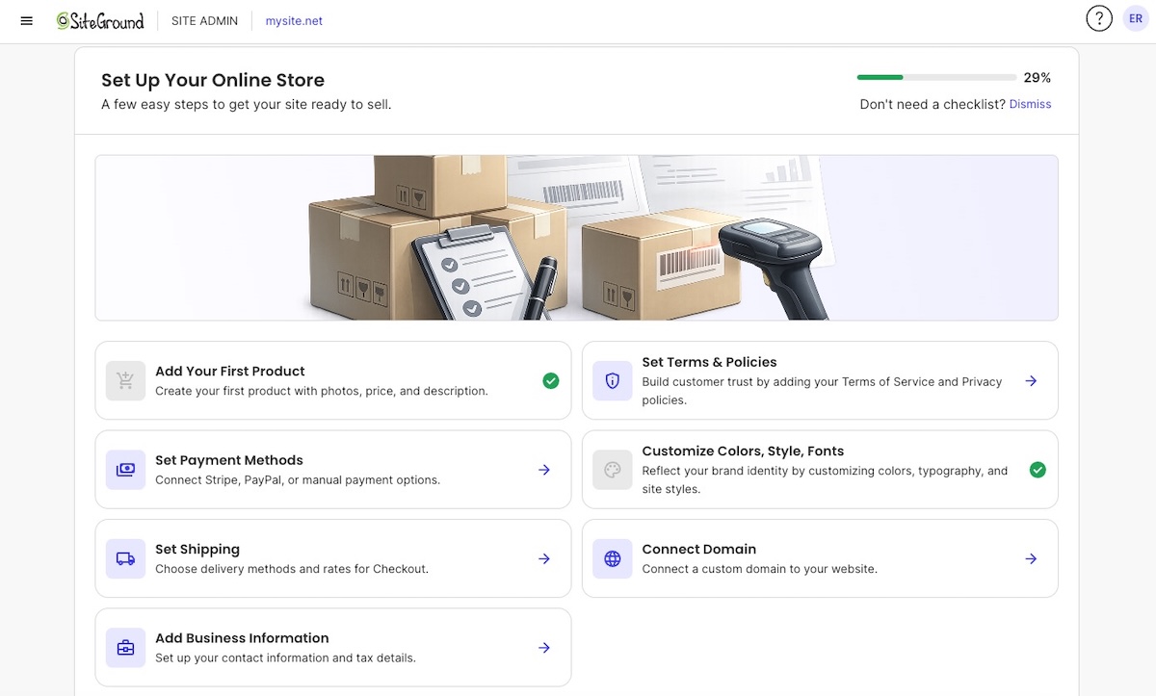Image resolution: width=1156 pixels, height=696 pixels.
Task: Open Add Your First Product step title
Action: point(230,371)
